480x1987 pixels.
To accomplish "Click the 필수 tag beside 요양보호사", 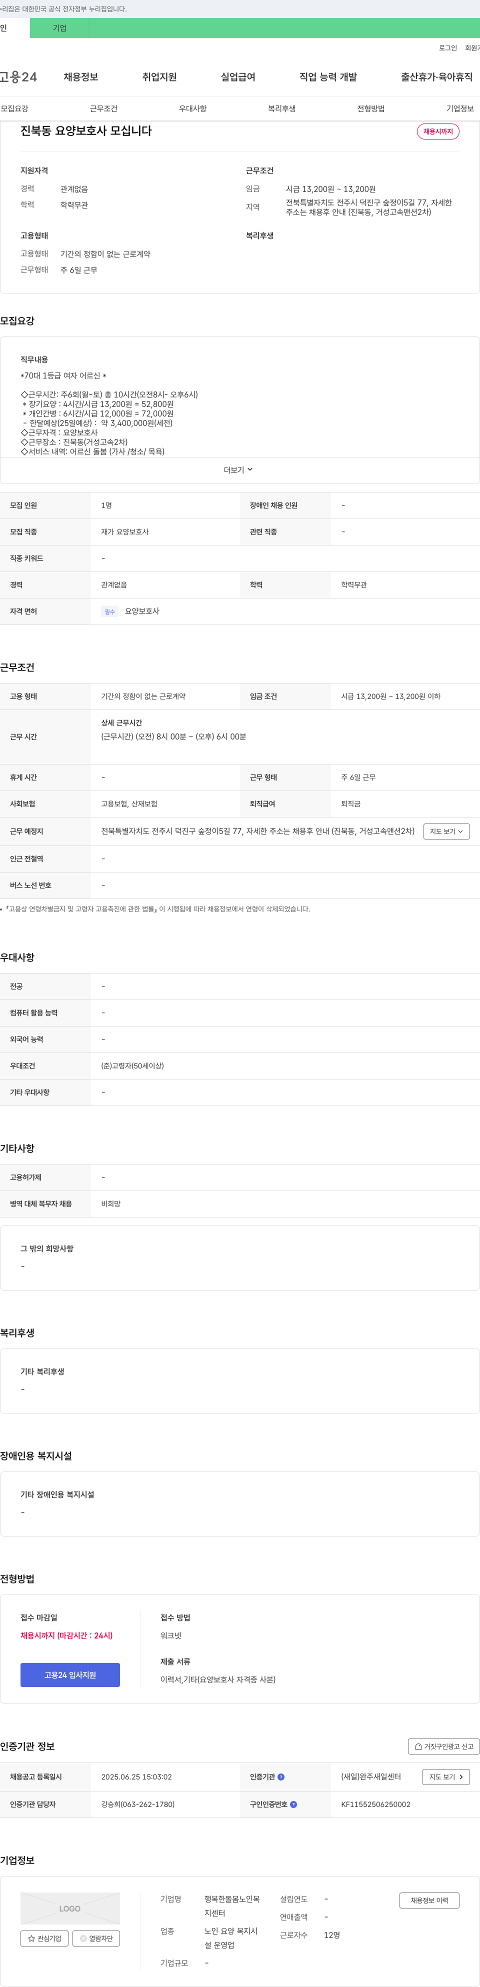I will [x=109, y=611].
